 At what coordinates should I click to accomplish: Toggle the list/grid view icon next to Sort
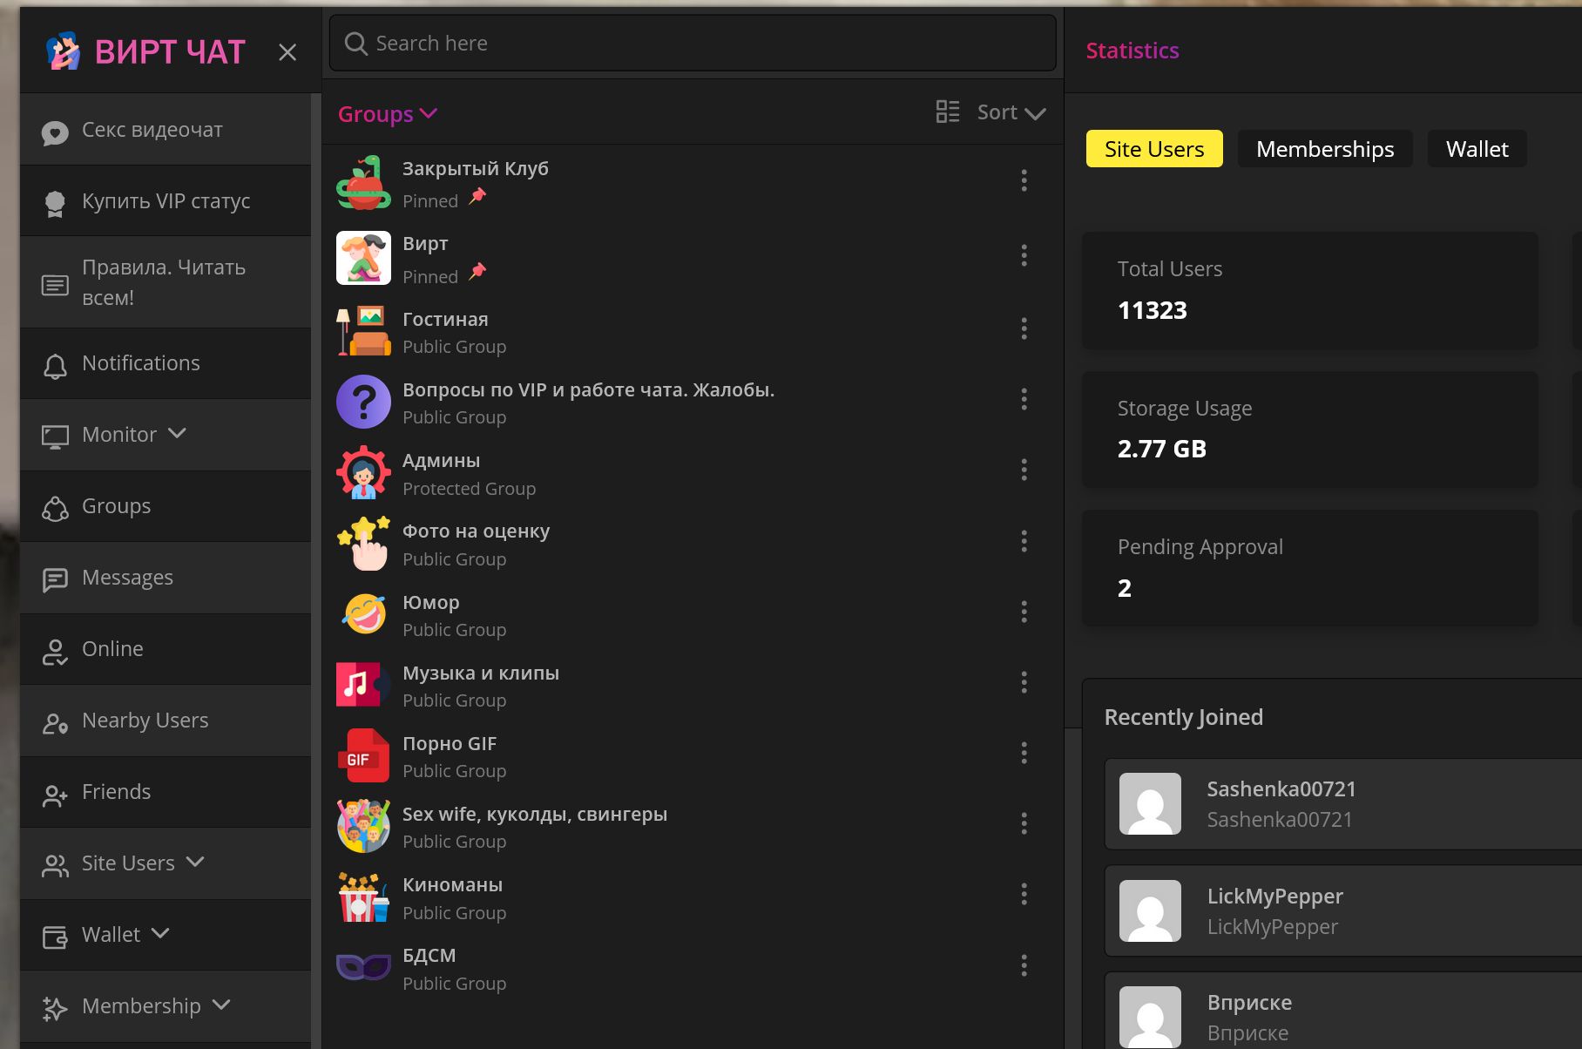[948, 112]
